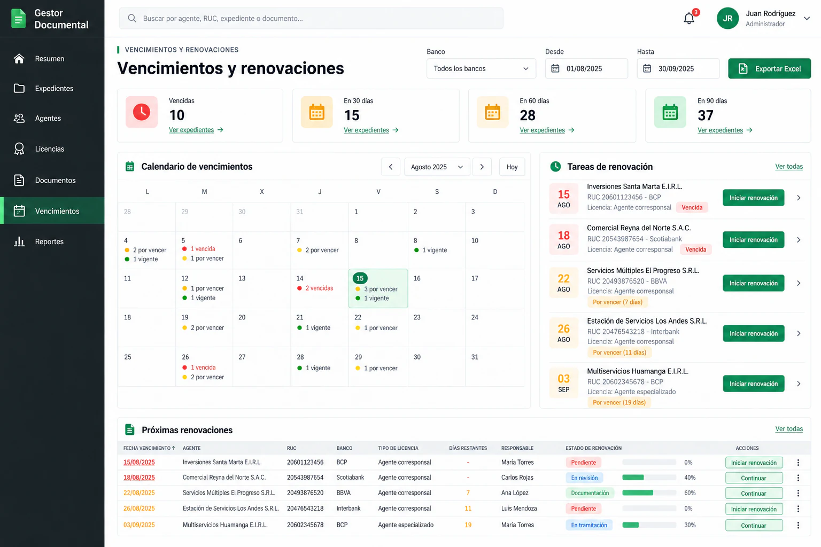Open the task arrow for Servicios Múltiples El Progreso
The image size is (821, 547).
click(x=799, y=283)
